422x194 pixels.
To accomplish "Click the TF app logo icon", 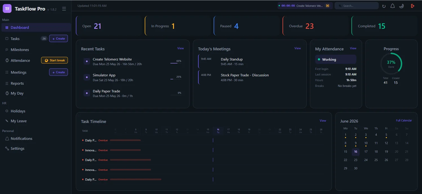I will click(x=7, y=8).
